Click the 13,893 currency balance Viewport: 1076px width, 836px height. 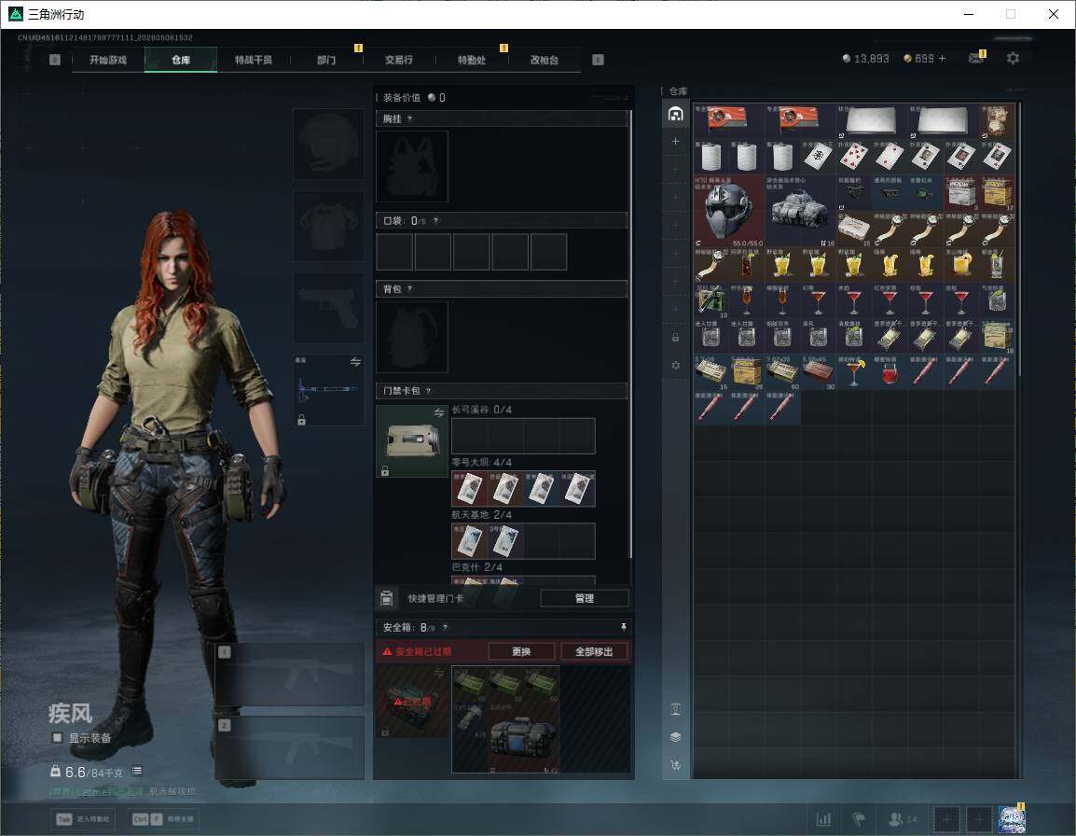pos(865,59)
